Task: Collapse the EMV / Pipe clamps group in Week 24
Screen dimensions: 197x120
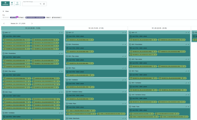Action: pyautogui.click(x=62, y=71)
